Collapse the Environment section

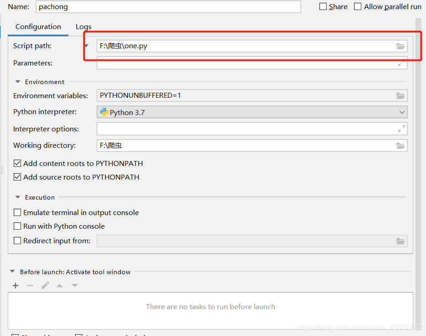tap(18, 82)
